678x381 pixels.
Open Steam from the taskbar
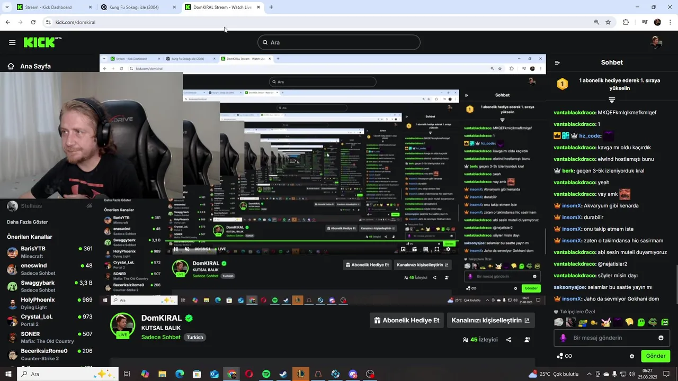283,374
